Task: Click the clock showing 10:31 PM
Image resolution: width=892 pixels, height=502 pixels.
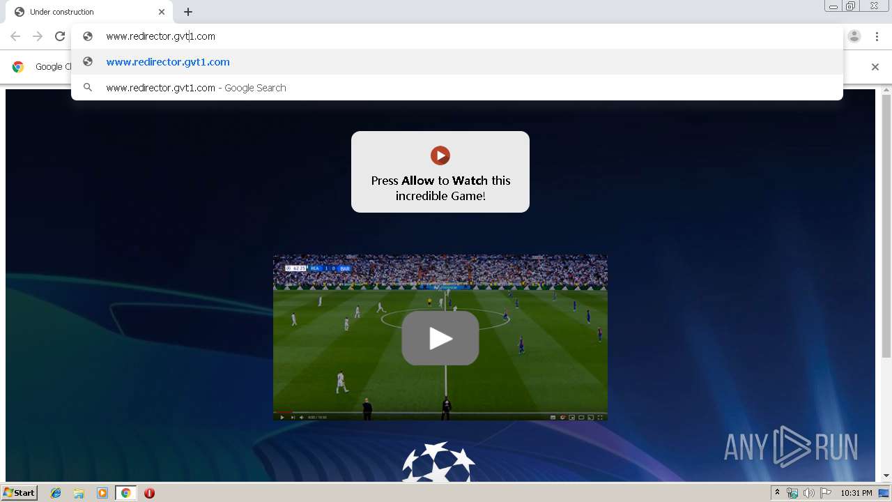Action: 856,493
